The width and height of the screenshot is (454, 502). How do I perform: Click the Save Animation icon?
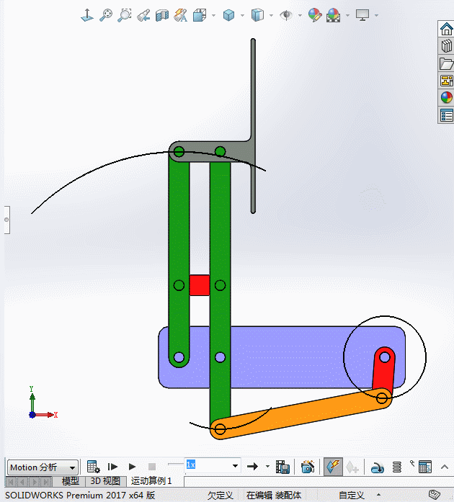click(x=282, y=467)
